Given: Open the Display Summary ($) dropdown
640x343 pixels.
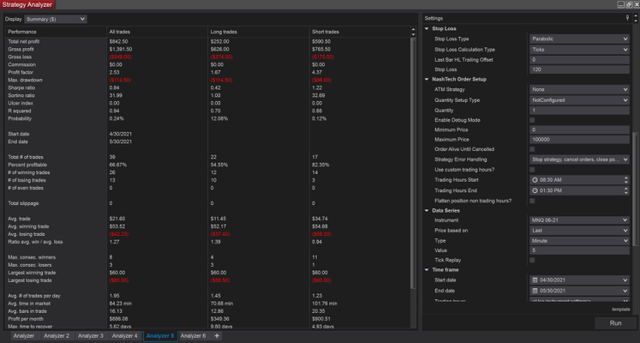Looking at the screenshot, I should point(56,18).
